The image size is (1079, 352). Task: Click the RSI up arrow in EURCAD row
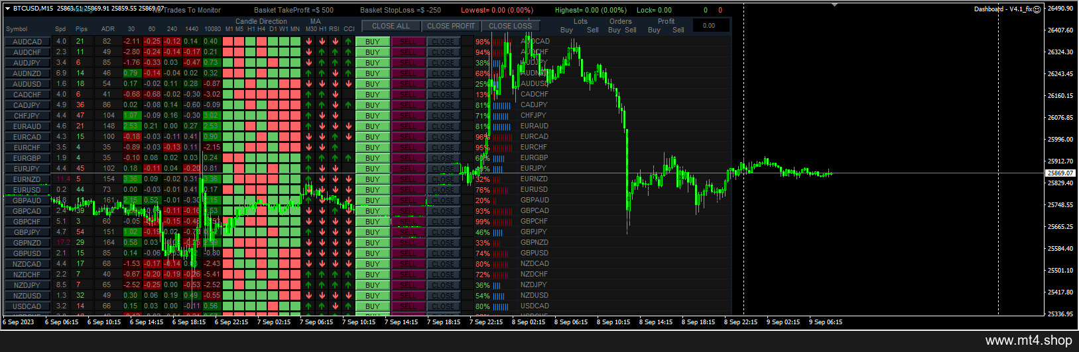click(335, 137)
